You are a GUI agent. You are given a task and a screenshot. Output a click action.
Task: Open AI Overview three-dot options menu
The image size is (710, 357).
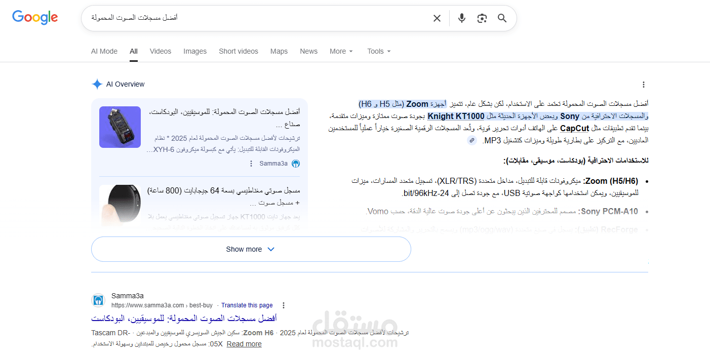[643, 85]
